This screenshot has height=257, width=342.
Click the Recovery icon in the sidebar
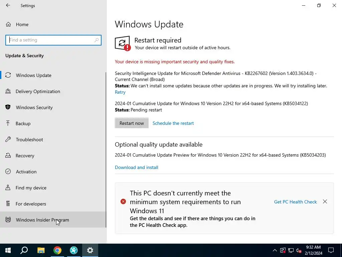[x=8, y=155]
